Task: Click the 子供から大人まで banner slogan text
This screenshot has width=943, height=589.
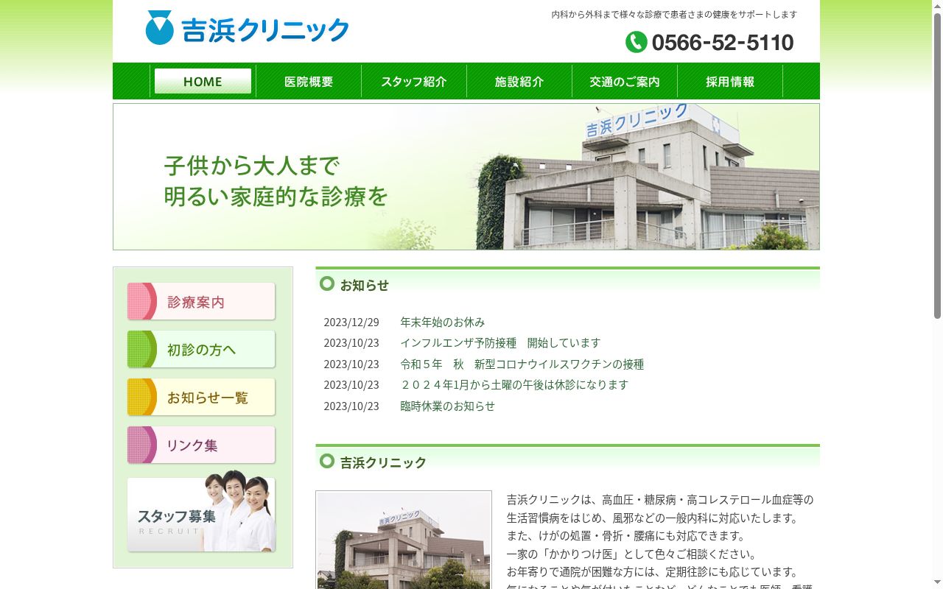Action: pos(252,165)
